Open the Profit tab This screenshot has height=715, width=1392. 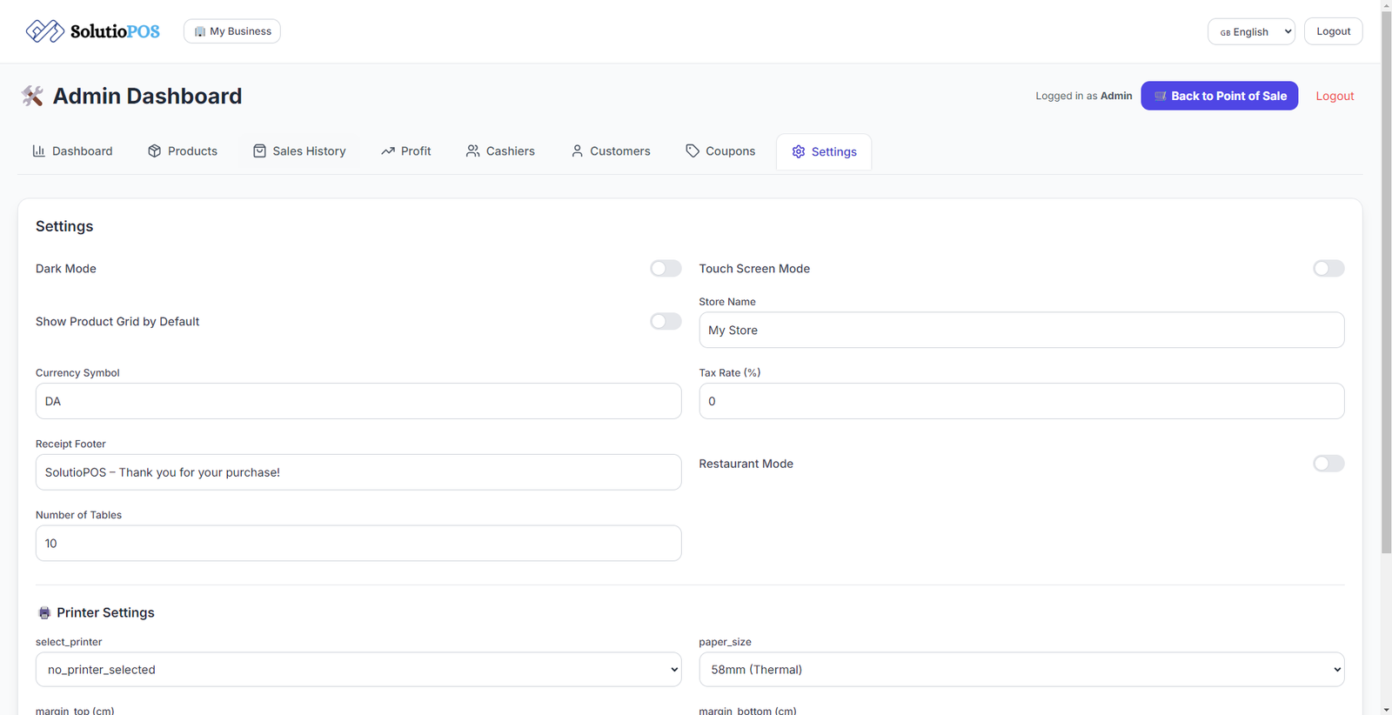[406, 151]
